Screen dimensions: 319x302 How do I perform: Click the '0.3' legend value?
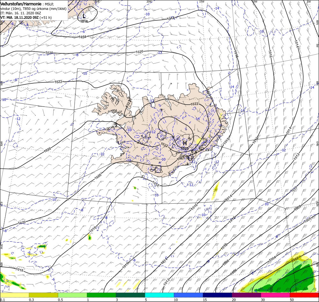tap(32, 300)
